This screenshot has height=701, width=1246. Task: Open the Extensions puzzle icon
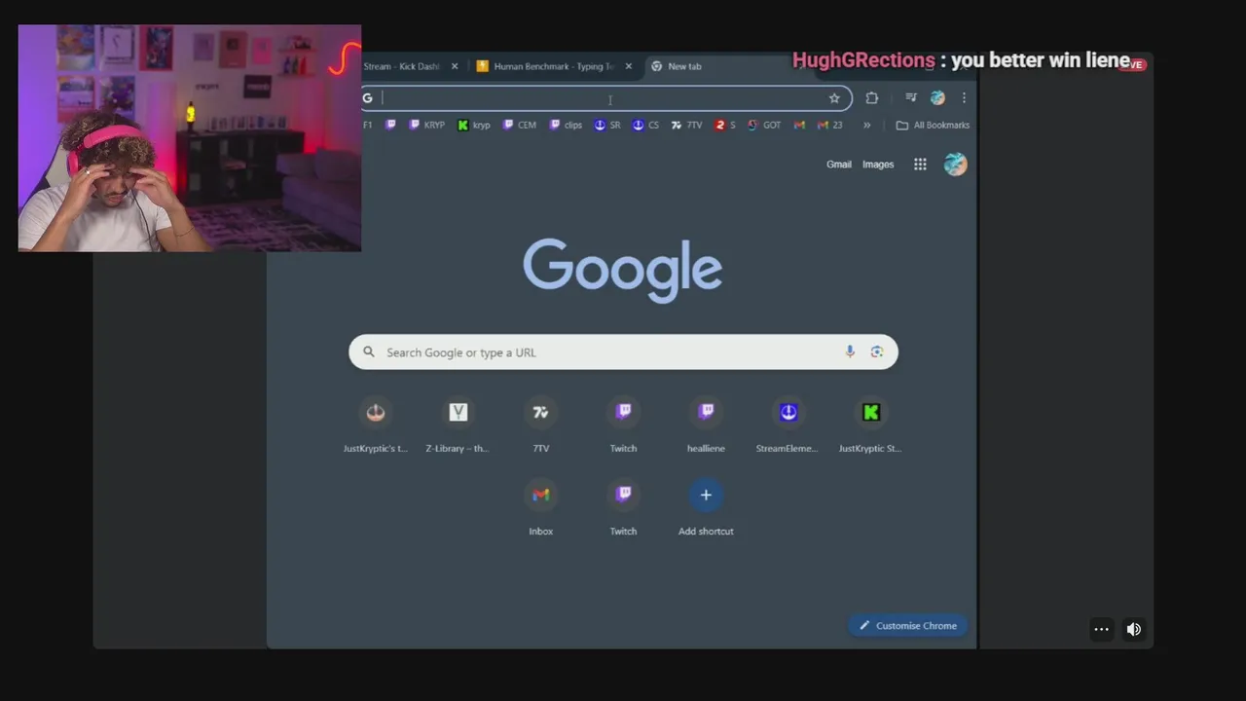[871, 98]
